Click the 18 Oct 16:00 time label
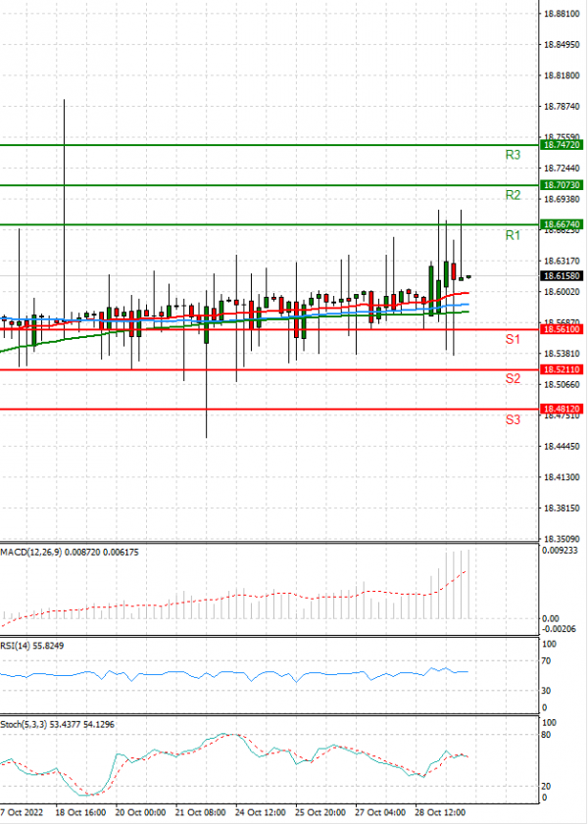 click(x=80, y=812)
